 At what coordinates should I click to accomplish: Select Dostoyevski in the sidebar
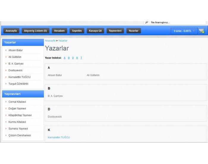pyautogui.click(x=15, y=70)
